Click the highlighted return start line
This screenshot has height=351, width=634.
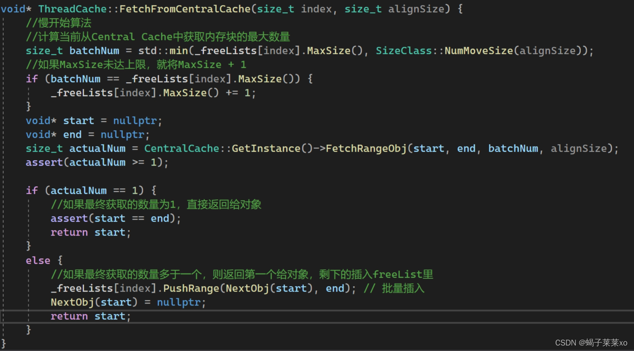[90, 316]
